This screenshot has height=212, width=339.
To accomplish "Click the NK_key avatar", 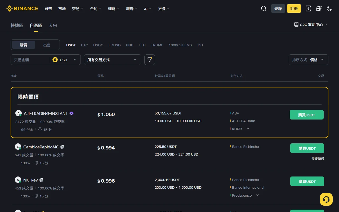I will pyautogui.click(x=18, y=180).
